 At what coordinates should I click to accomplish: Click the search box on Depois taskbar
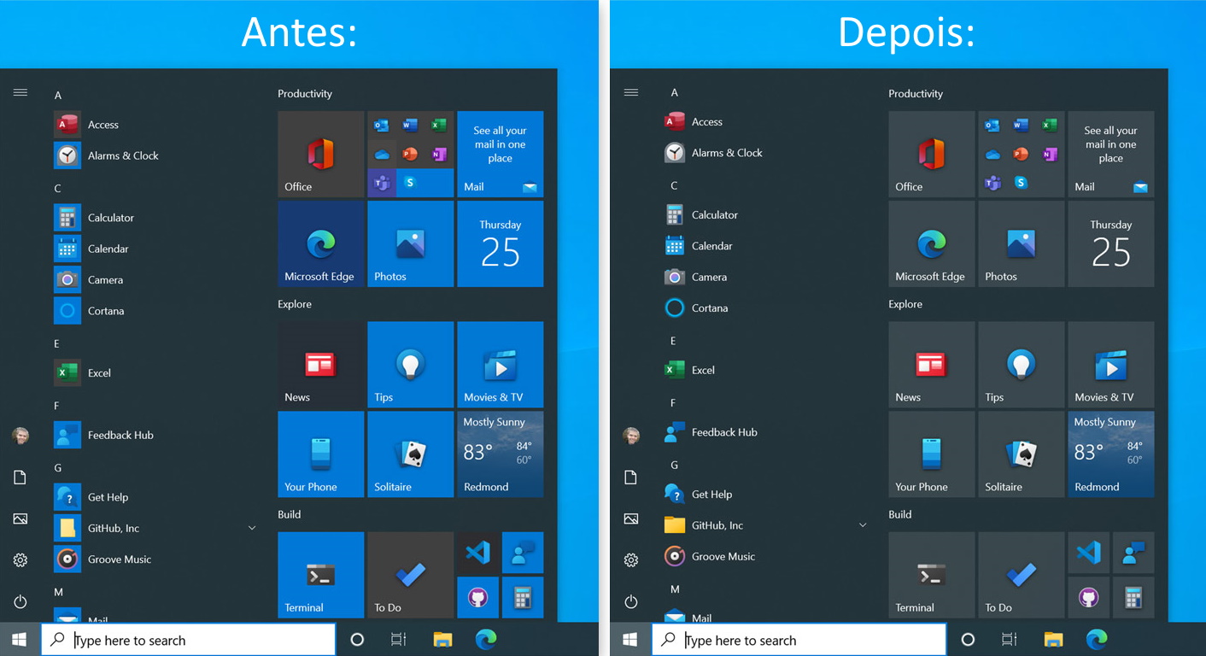tap(799, 640)
